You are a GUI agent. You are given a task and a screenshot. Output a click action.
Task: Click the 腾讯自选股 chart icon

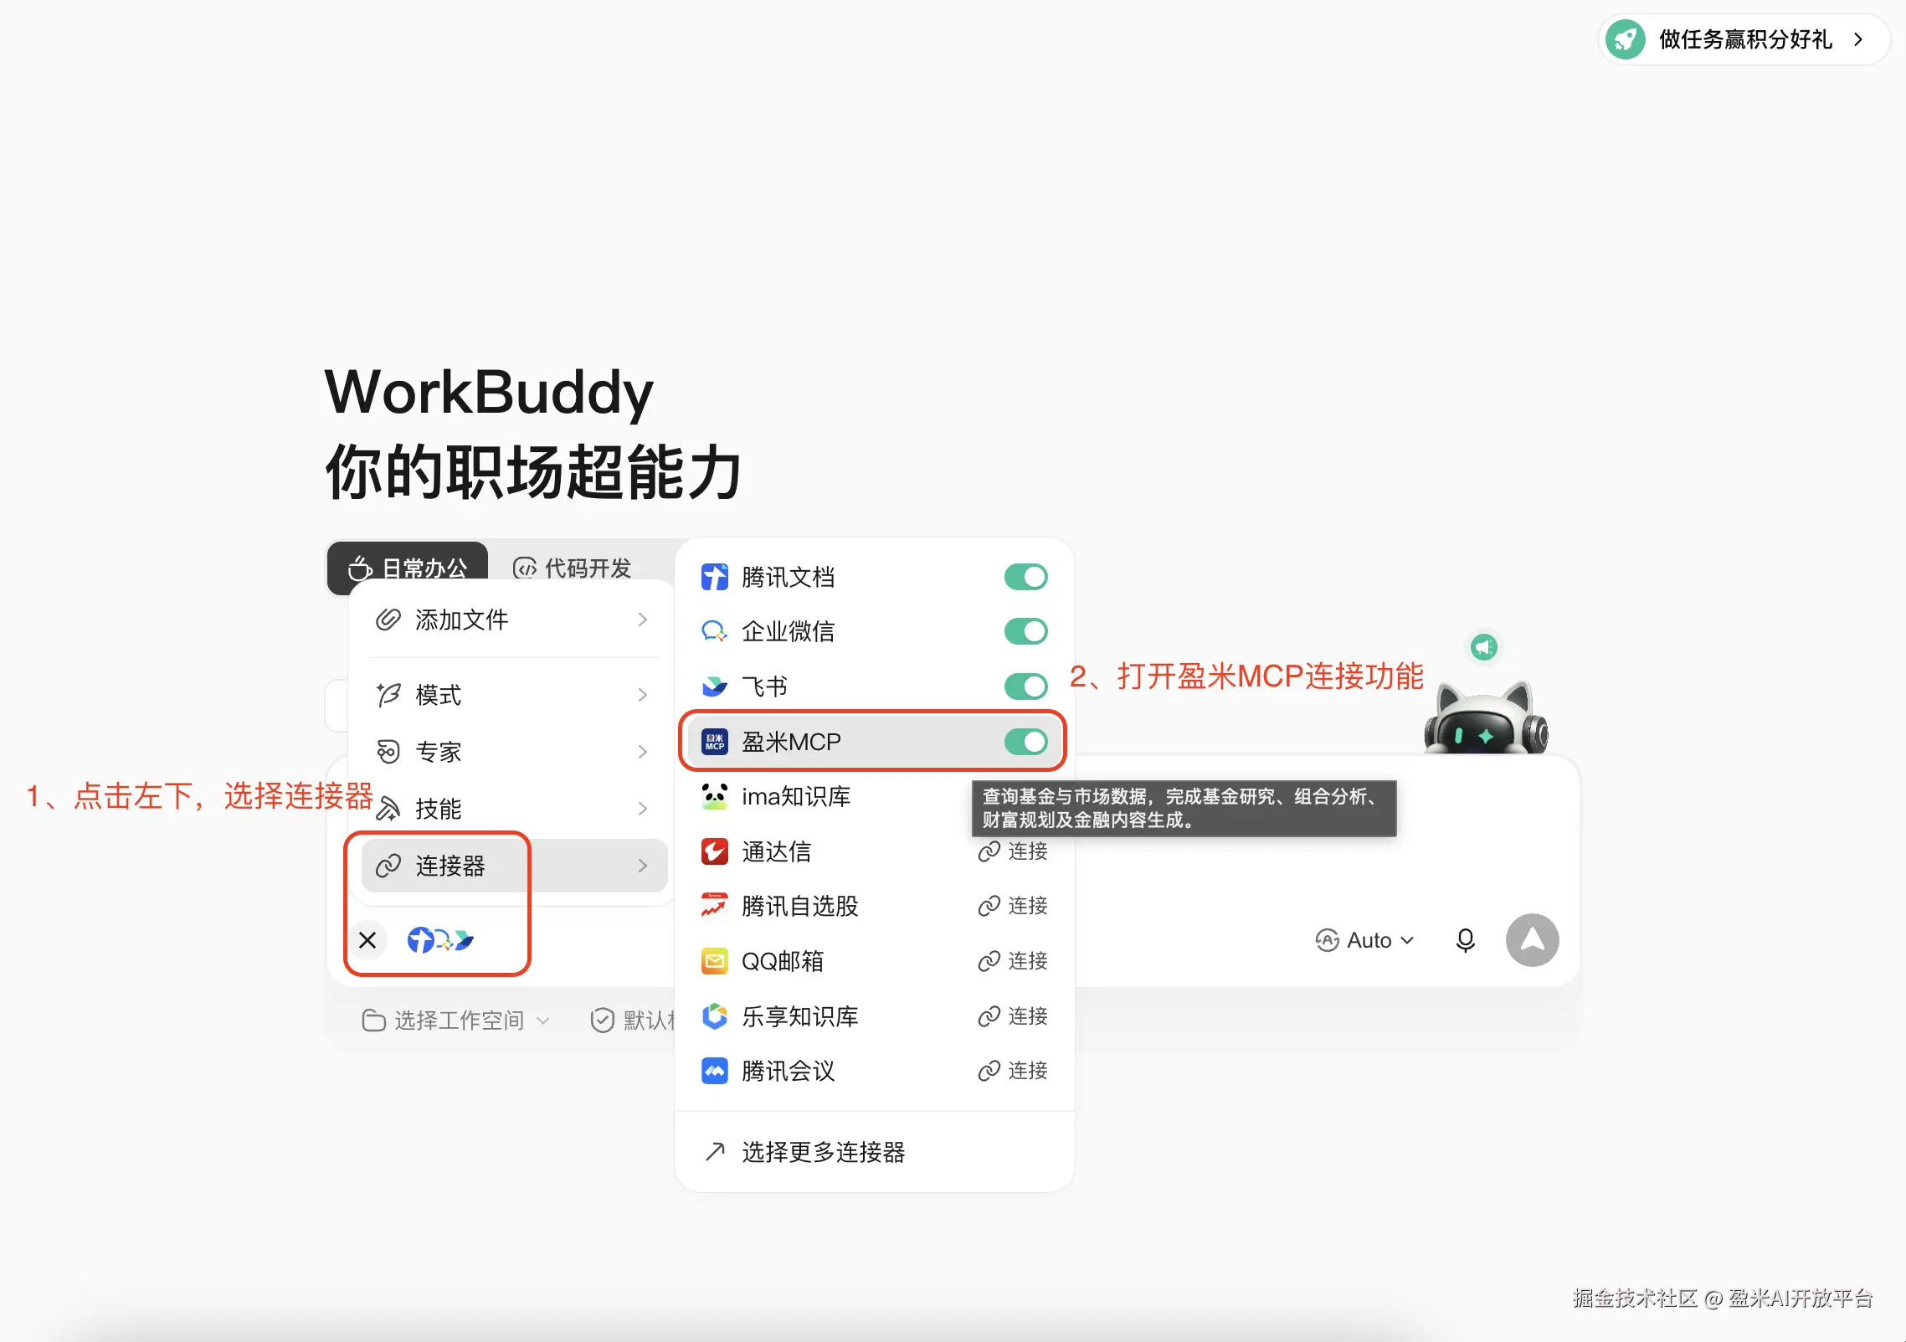(714, 906)
